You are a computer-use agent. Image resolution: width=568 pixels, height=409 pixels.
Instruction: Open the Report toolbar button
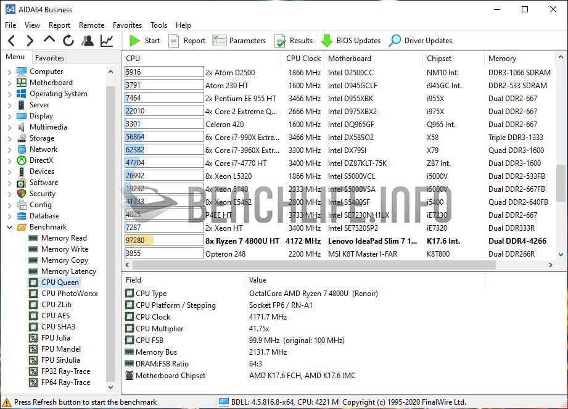pyautogui.click(x=187, y=41)
